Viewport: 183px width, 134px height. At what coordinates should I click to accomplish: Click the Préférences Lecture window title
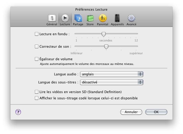point(91,10)
